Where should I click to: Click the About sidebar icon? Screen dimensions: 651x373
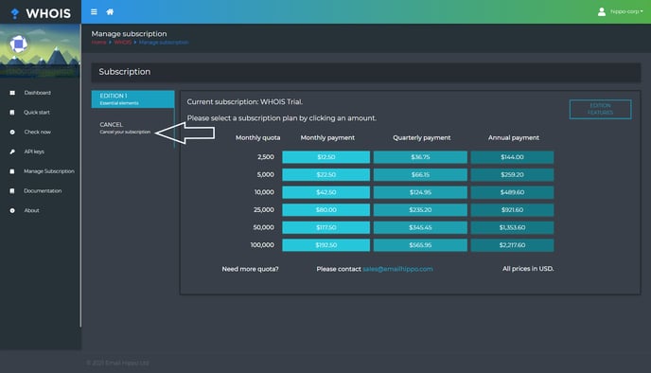(x=12, y=210)
